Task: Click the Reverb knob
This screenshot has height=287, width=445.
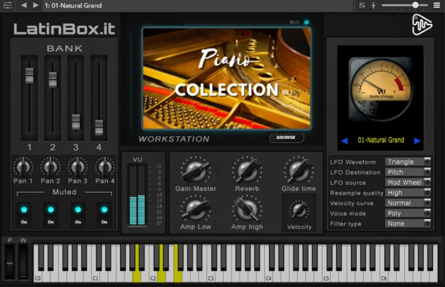Action: 247,171
